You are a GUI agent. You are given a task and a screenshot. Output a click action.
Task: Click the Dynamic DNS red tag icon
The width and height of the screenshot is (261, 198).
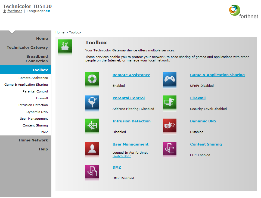(x=170, y=125)
